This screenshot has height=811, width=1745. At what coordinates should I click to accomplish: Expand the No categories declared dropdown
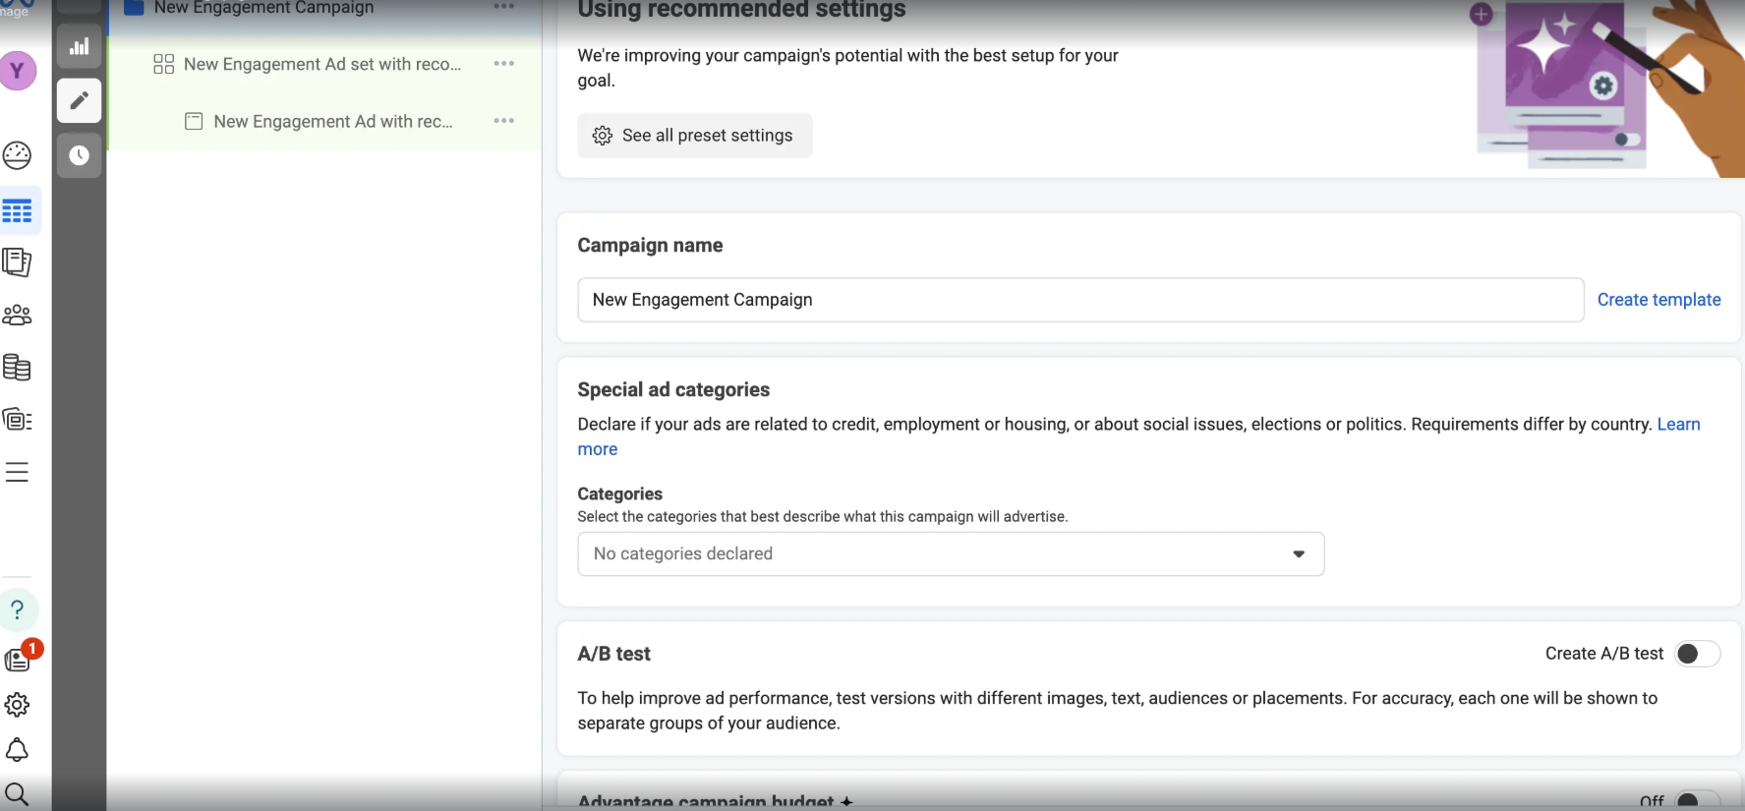click(x=950, y=554)
